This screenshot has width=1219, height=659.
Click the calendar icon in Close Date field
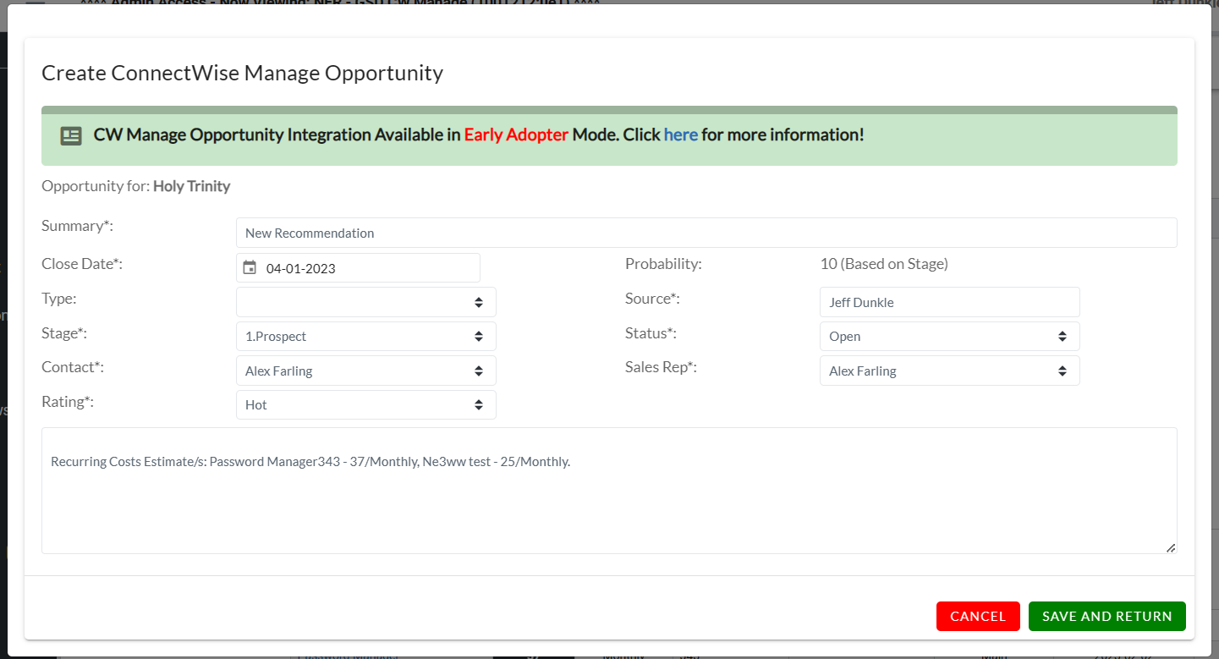pos(250,268)
